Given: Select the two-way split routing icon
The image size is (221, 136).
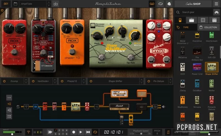Looking at the screenshot, I should tap(9, 104).
